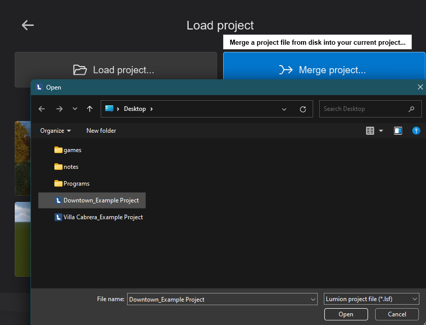Viewport: 426px width, 325px height.
Task: Open the Organize menu
Action: coord(55,131)
